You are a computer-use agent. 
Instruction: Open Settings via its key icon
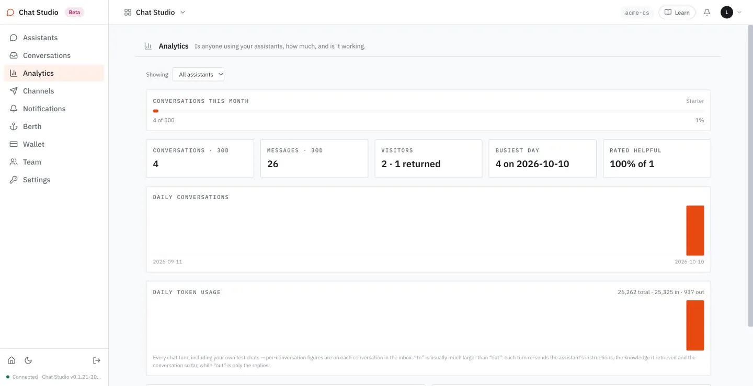click(14, 180)
